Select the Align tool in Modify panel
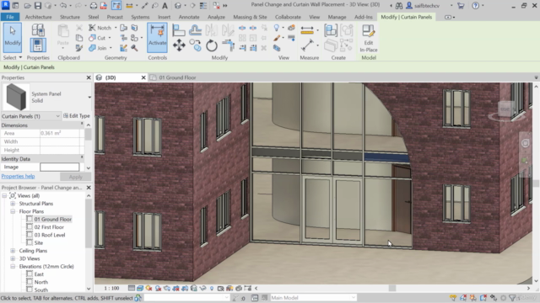 (x=178, y=30)
